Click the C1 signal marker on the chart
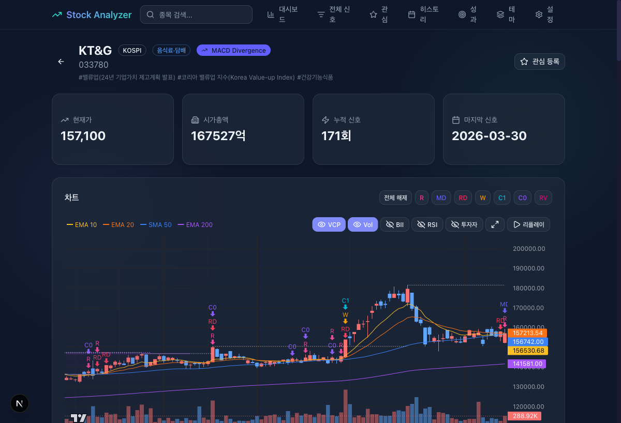Screen dimensions: 621x423 point(345,304)
